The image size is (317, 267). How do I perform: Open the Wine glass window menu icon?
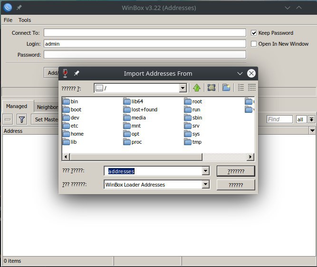coord(65,73)
